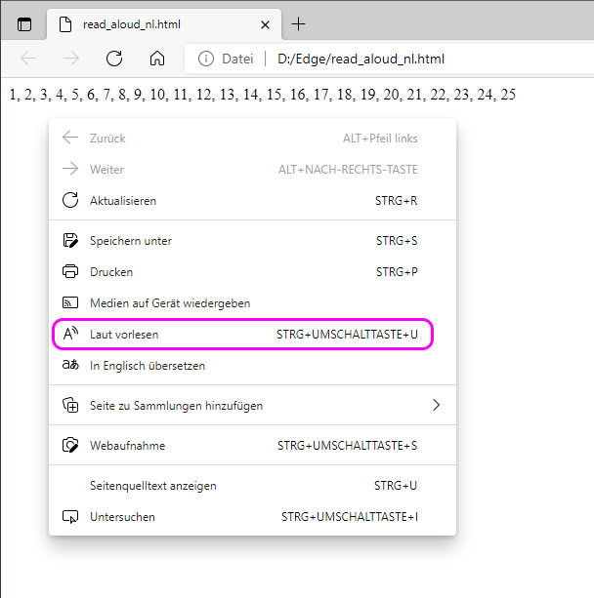Click the Drucken printer icon
Viewport: 594px width, 598px height.
(70, 271)
